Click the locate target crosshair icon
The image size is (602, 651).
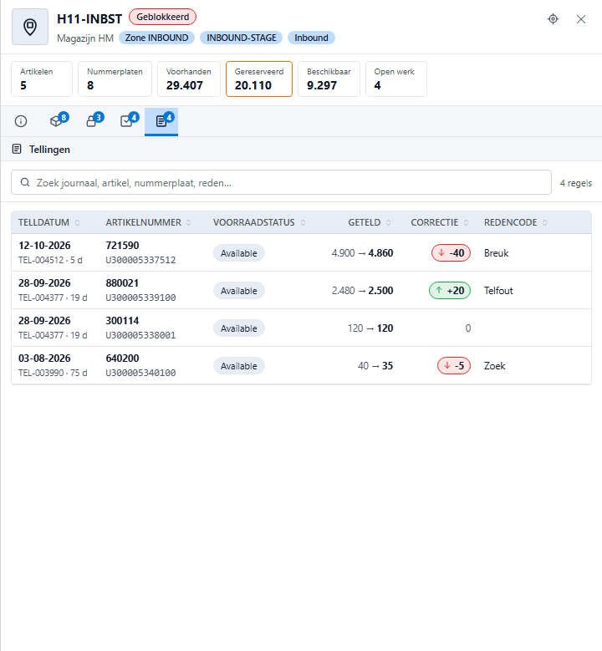point(553,19)
